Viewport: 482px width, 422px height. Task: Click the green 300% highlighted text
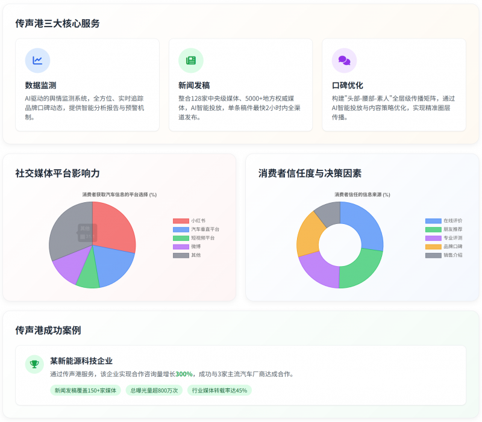(x=184, y=374)
